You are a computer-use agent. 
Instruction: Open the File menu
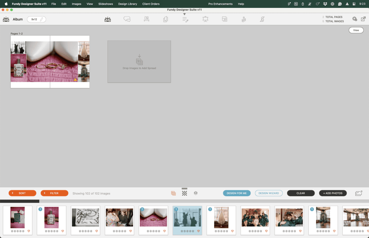[x=54, y=4]
